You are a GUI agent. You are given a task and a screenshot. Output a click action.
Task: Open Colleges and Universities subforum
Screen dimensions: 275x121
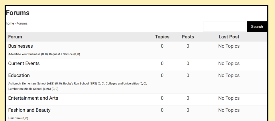[122, 84]
